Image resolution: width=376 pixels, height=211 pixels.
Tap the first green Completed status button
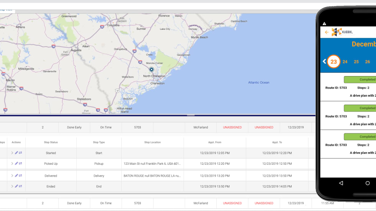(x=360, y=80)
